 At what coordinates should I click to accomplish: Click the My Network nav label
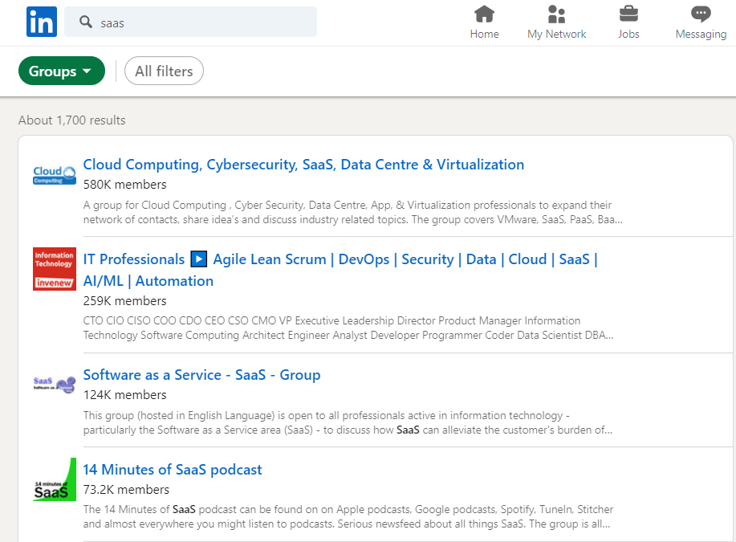click(557, 35)
